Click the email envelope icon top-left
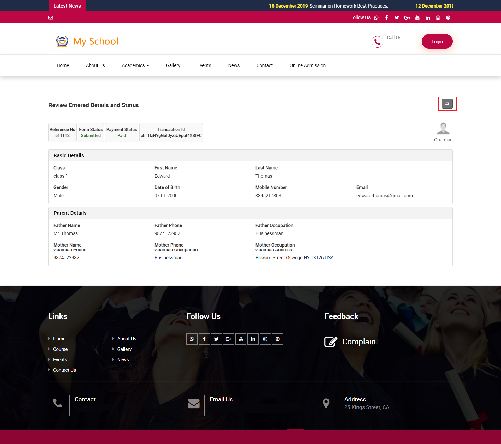This screenshot has width=501, height=444. tap(51, 17)
